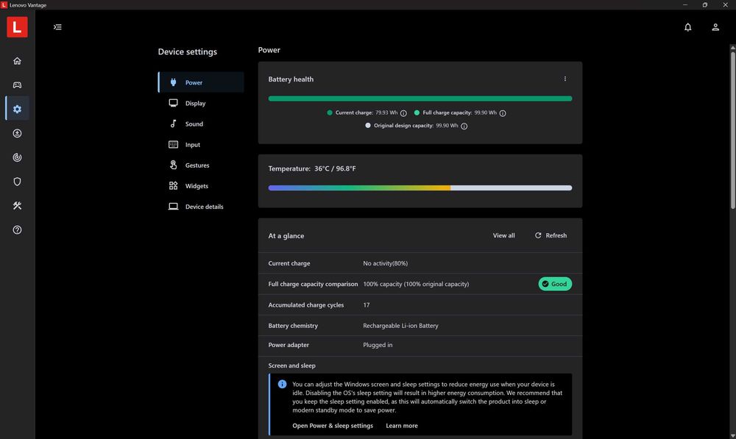This screenshot has width=736, height=439.
Task: Select the gear Device settings icon in the sidebar
Action: point(18,109)
